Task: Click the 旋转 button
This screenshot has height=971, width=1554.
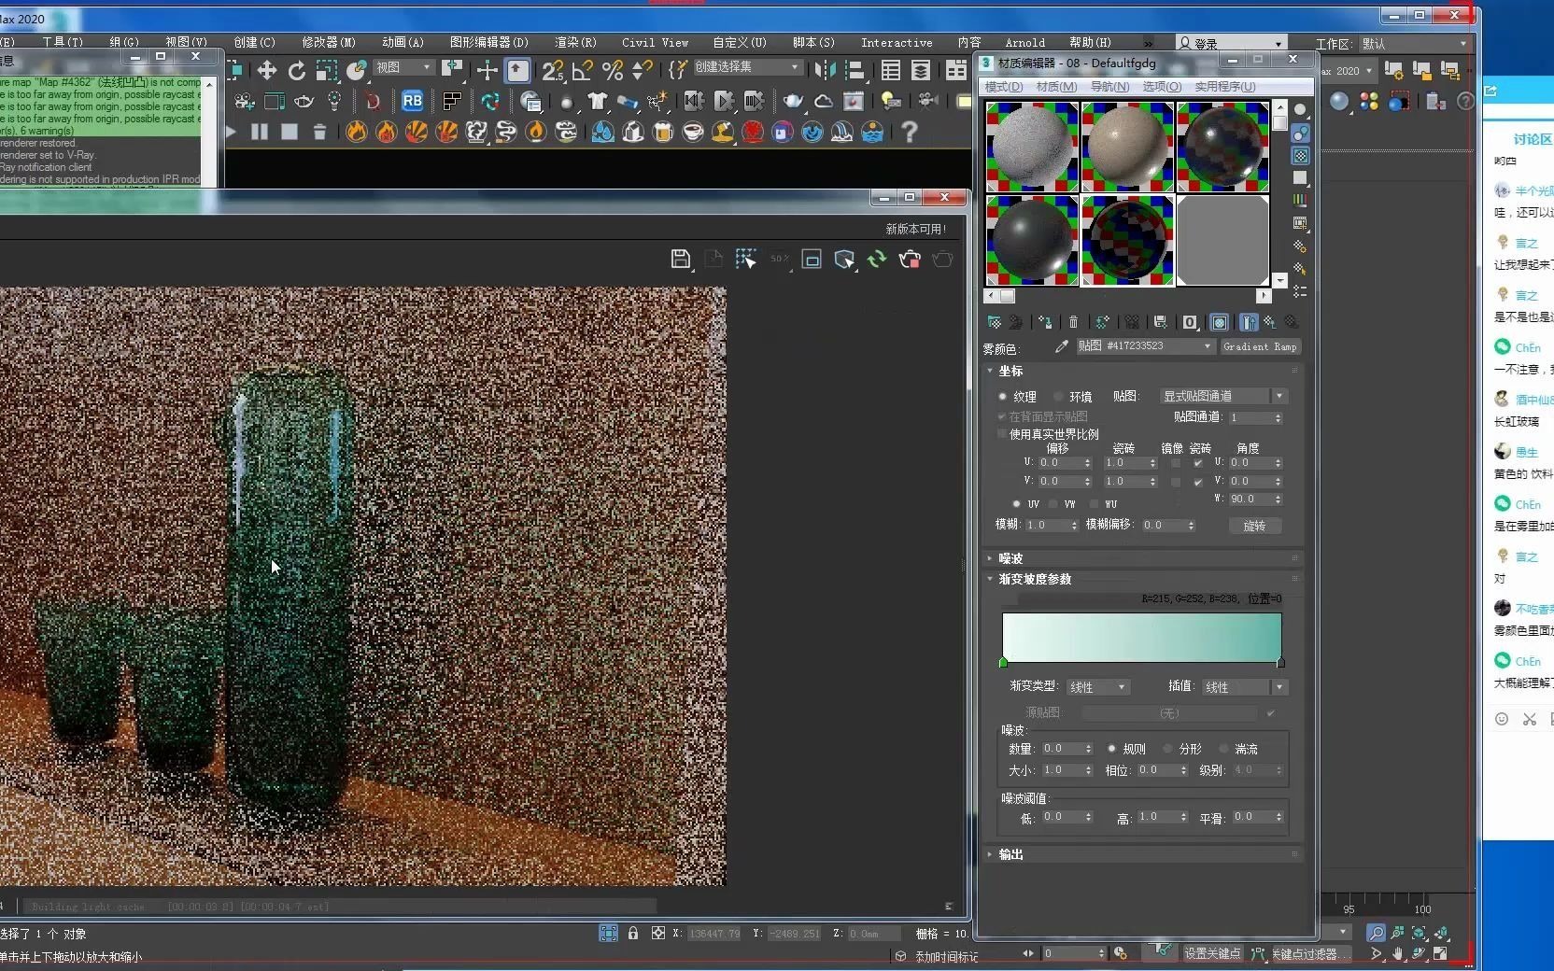Action: [x=1254, y=526]
